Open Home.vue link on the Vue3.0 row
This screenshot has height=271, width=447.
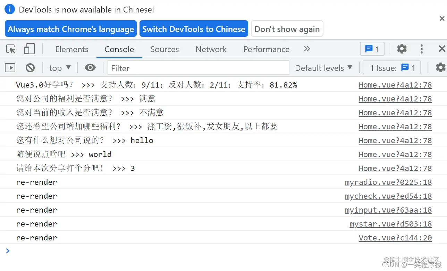(395, 85)
